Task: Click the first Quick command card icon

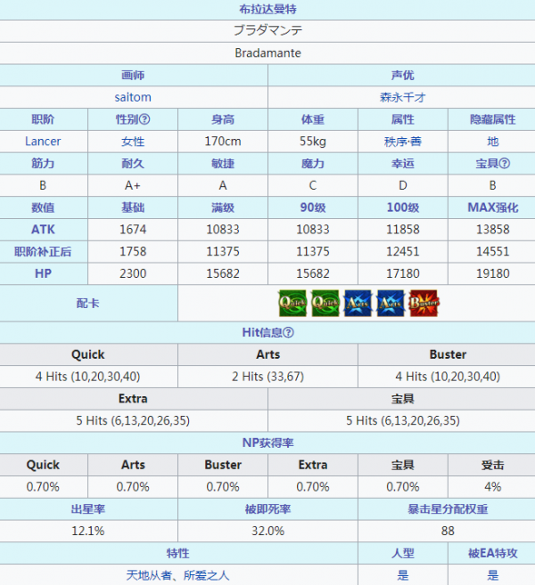Action: pyautogui.click(x=292, y=303)
